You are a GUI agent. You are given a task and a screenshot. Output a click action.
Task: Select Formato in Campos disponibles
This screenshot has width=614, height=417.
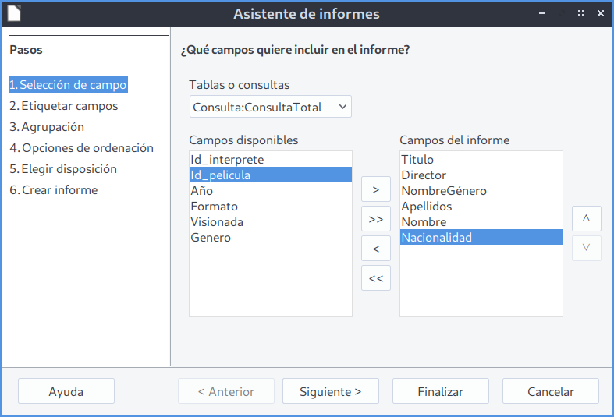[x=214, y=207]
